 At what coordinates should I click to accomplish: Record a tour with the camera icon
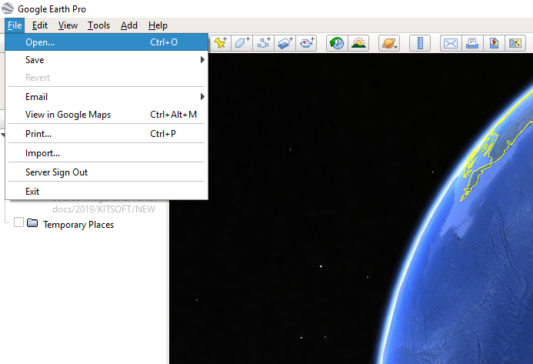pyautogui.click(x=306, y=43)
